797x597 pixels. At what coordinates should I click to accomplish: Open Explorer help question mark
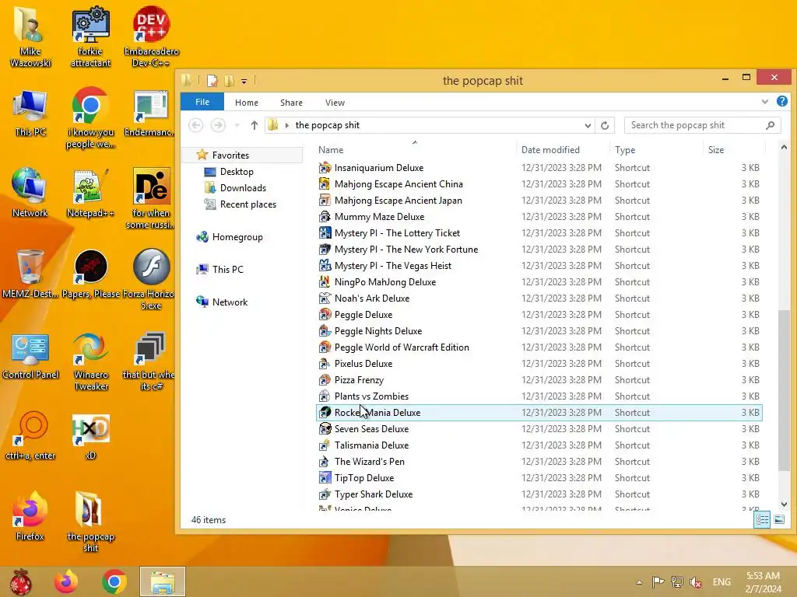781,102
